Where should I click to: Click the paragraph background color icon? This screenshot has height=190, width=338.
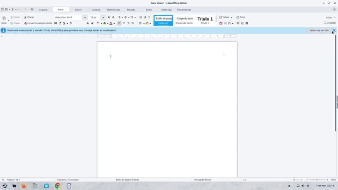[147, 23]
